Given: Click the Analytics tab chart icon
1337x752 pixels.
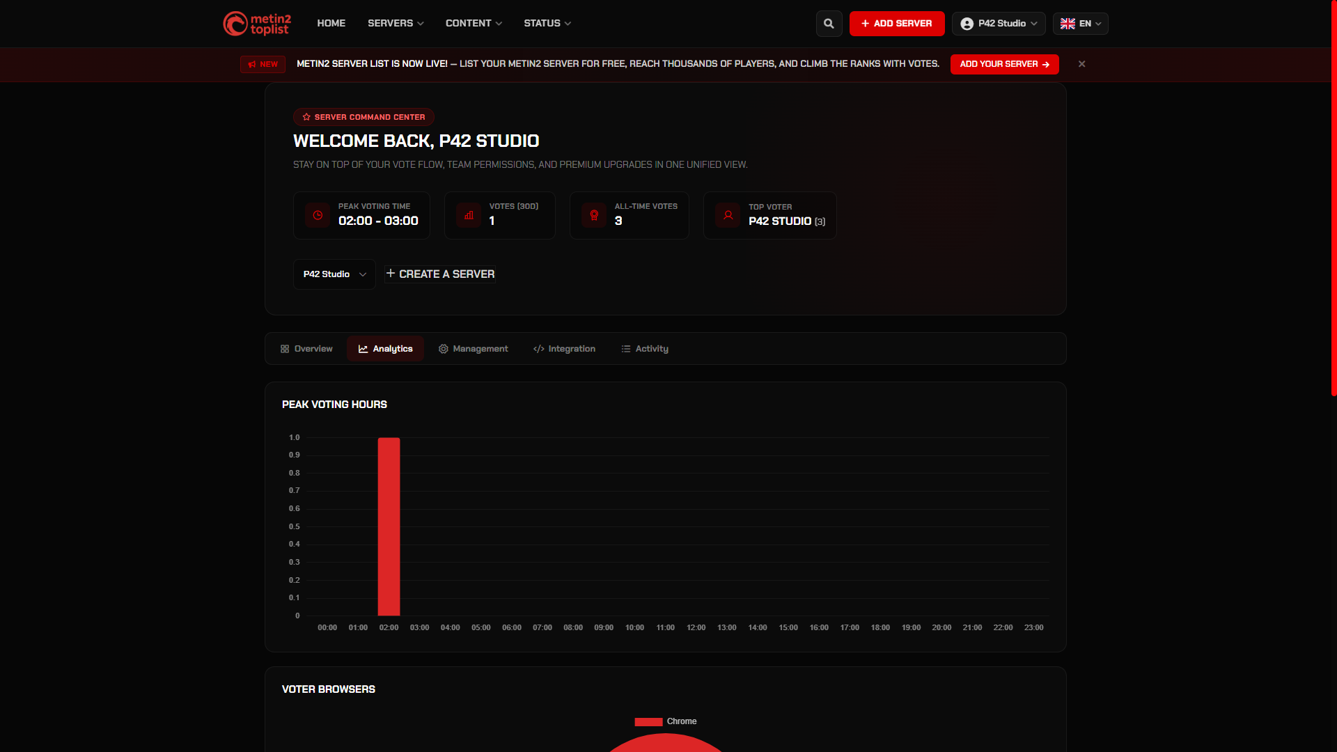Looking at the screenshot, I should [x=363, y=349].
